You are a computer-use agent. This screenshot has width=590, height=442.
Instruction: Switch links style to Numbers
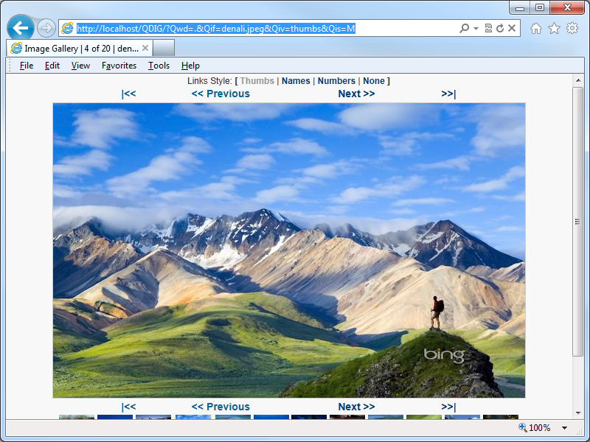tap(336, 81)
